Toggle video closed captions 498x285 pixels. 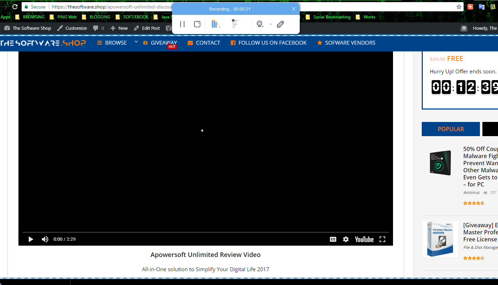(x=333, y=239)
